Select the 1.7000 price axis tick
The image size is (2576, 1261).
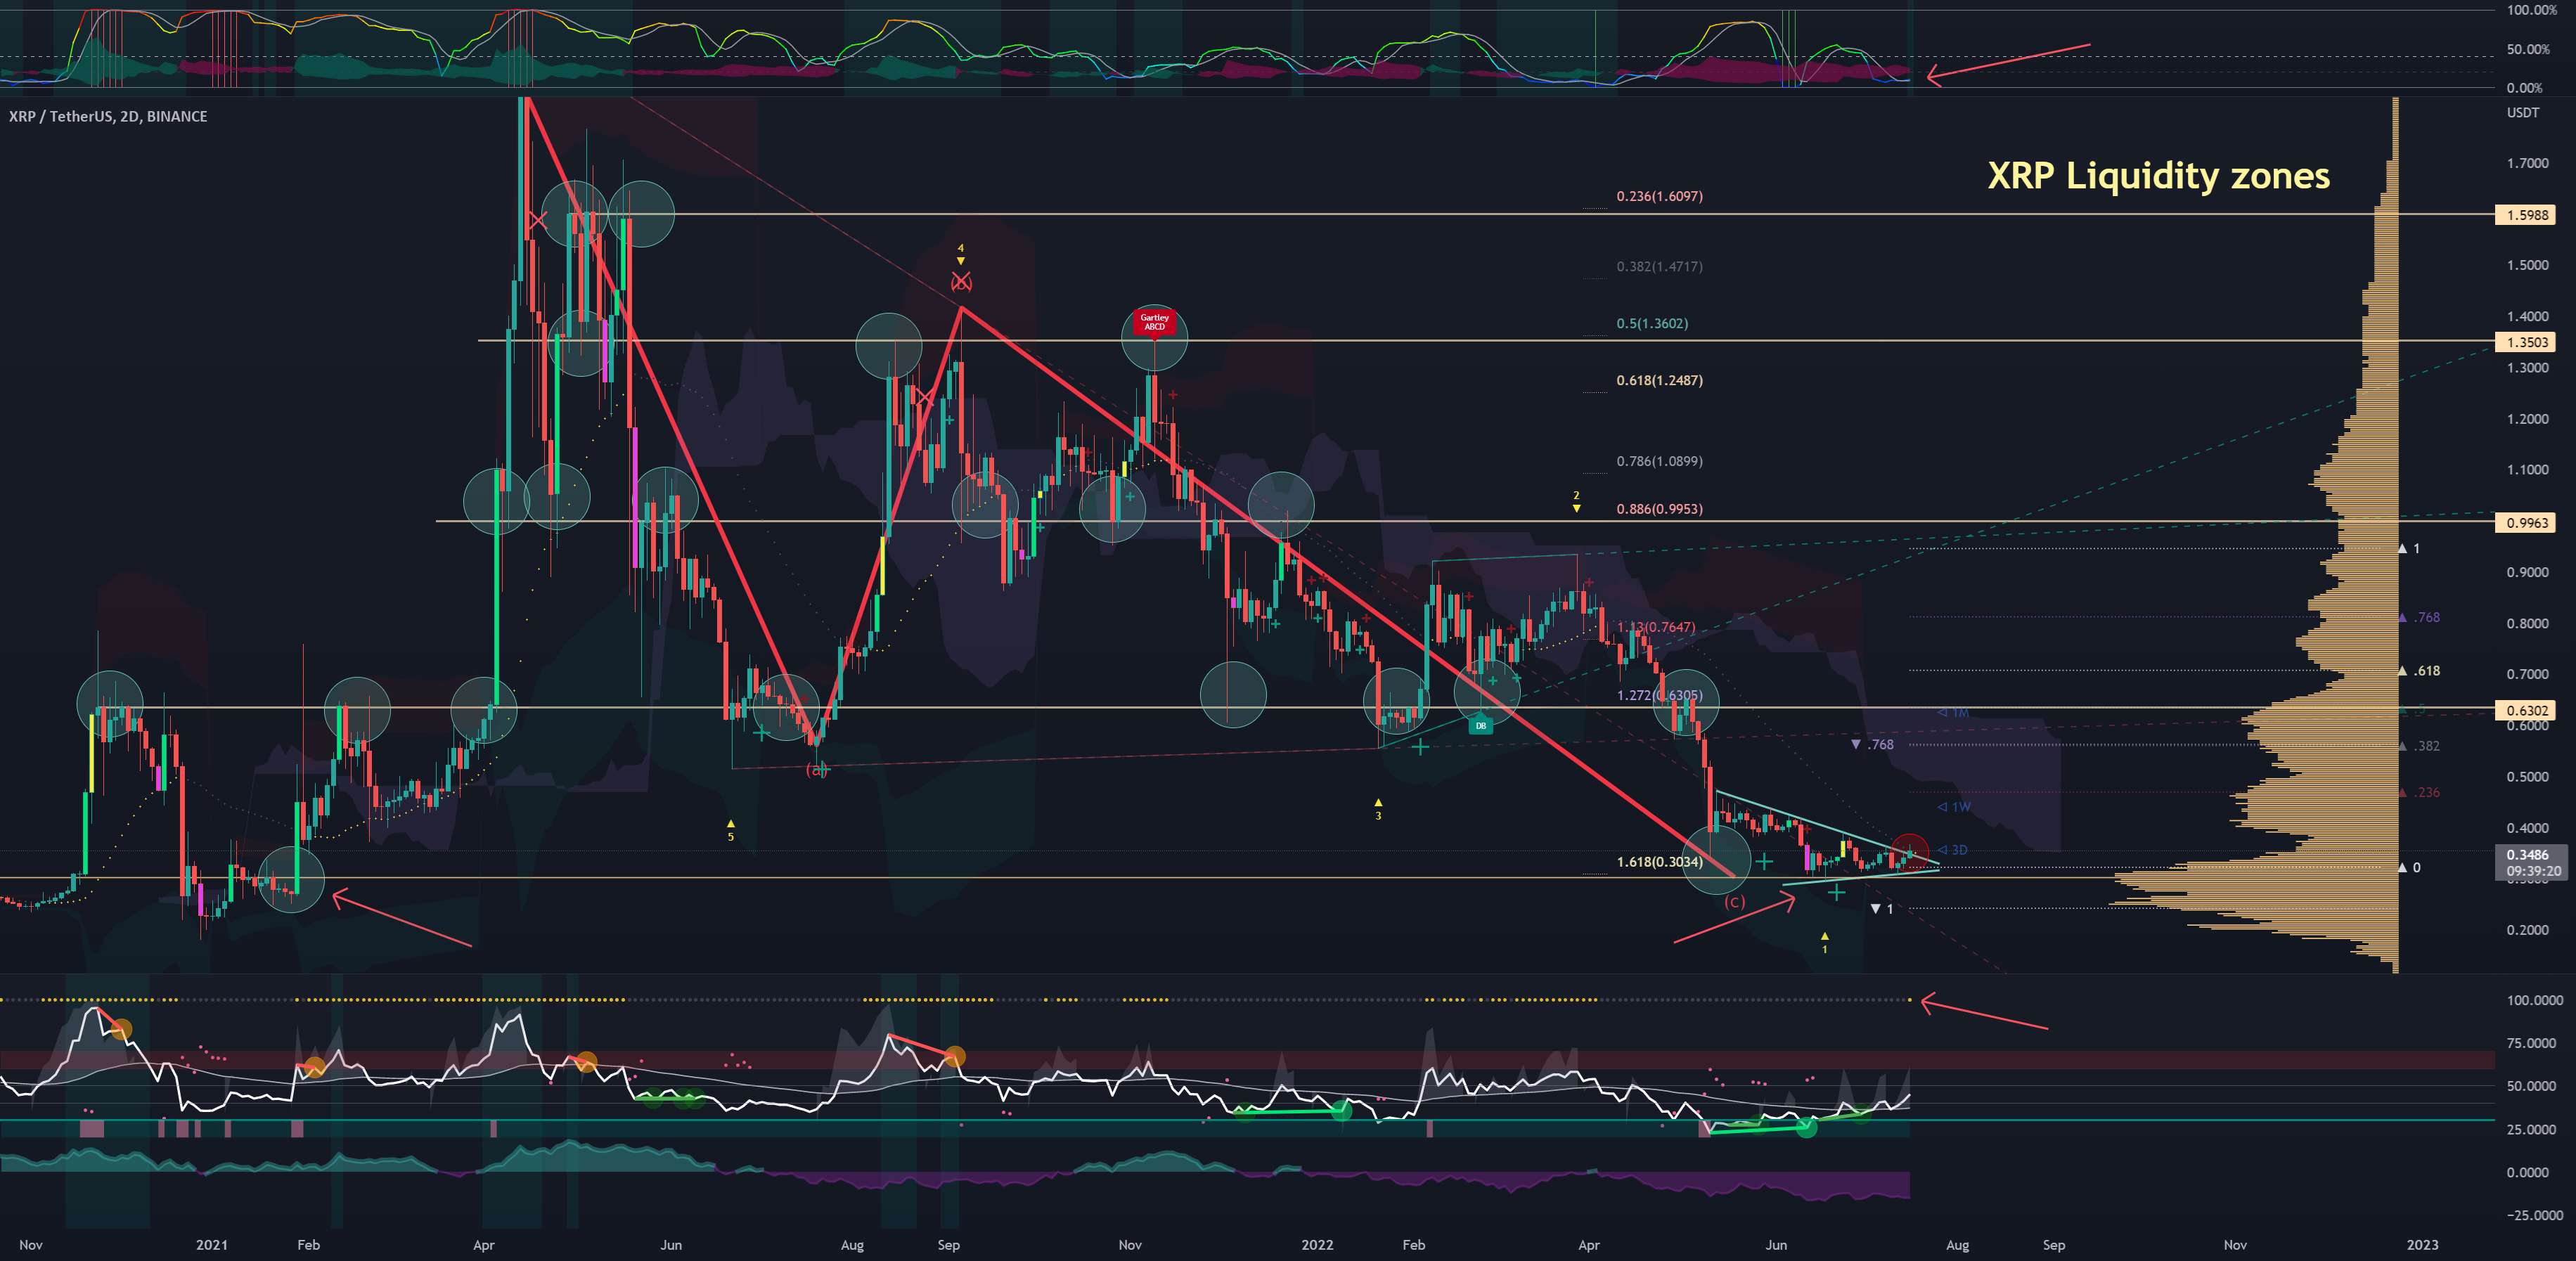tap(2527, 164)
